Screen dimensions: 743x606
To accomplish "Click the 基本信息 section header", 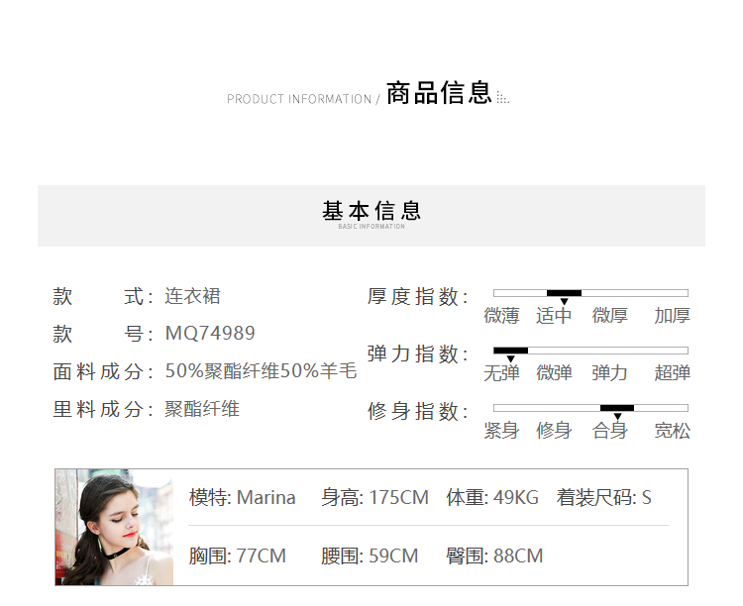I will (371, 211).
